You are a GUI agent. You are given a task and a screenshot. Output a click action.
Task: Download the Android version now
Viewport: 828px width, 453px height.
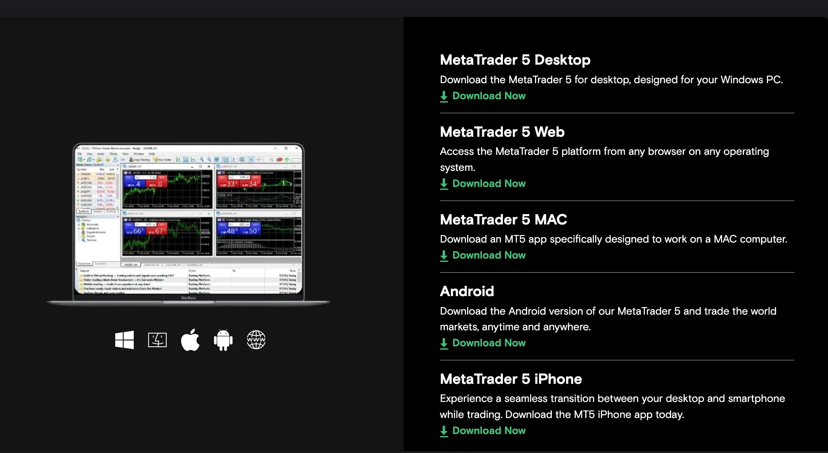pos(483,343)
